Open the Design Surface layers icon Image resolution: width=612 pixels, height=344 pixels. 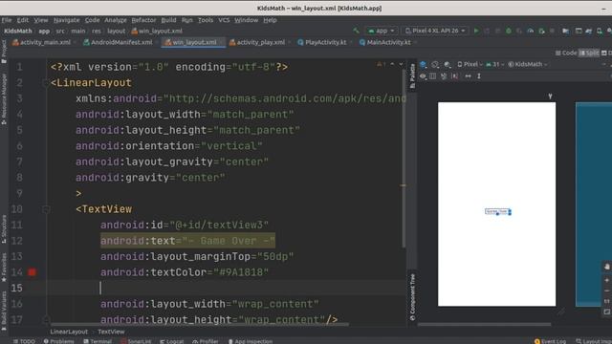click(x=423, y=64)
